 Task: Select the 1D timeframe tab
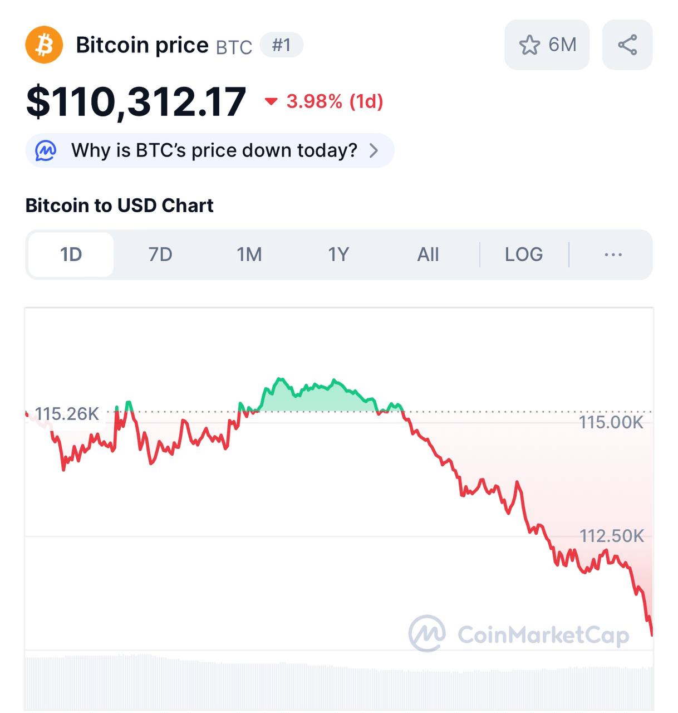71,255
